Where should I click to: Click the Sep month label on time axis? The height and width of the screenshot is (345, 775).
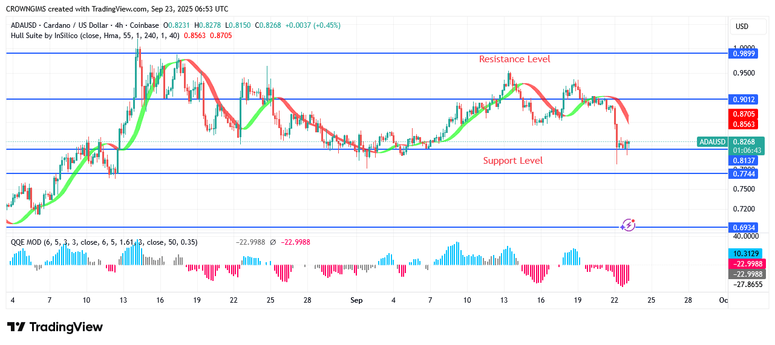356,300
